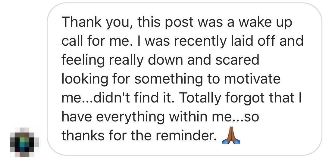Open the sender's pixelated profile avatar
The height and width of the screenshot is (162, 332).
pos(24,142)
